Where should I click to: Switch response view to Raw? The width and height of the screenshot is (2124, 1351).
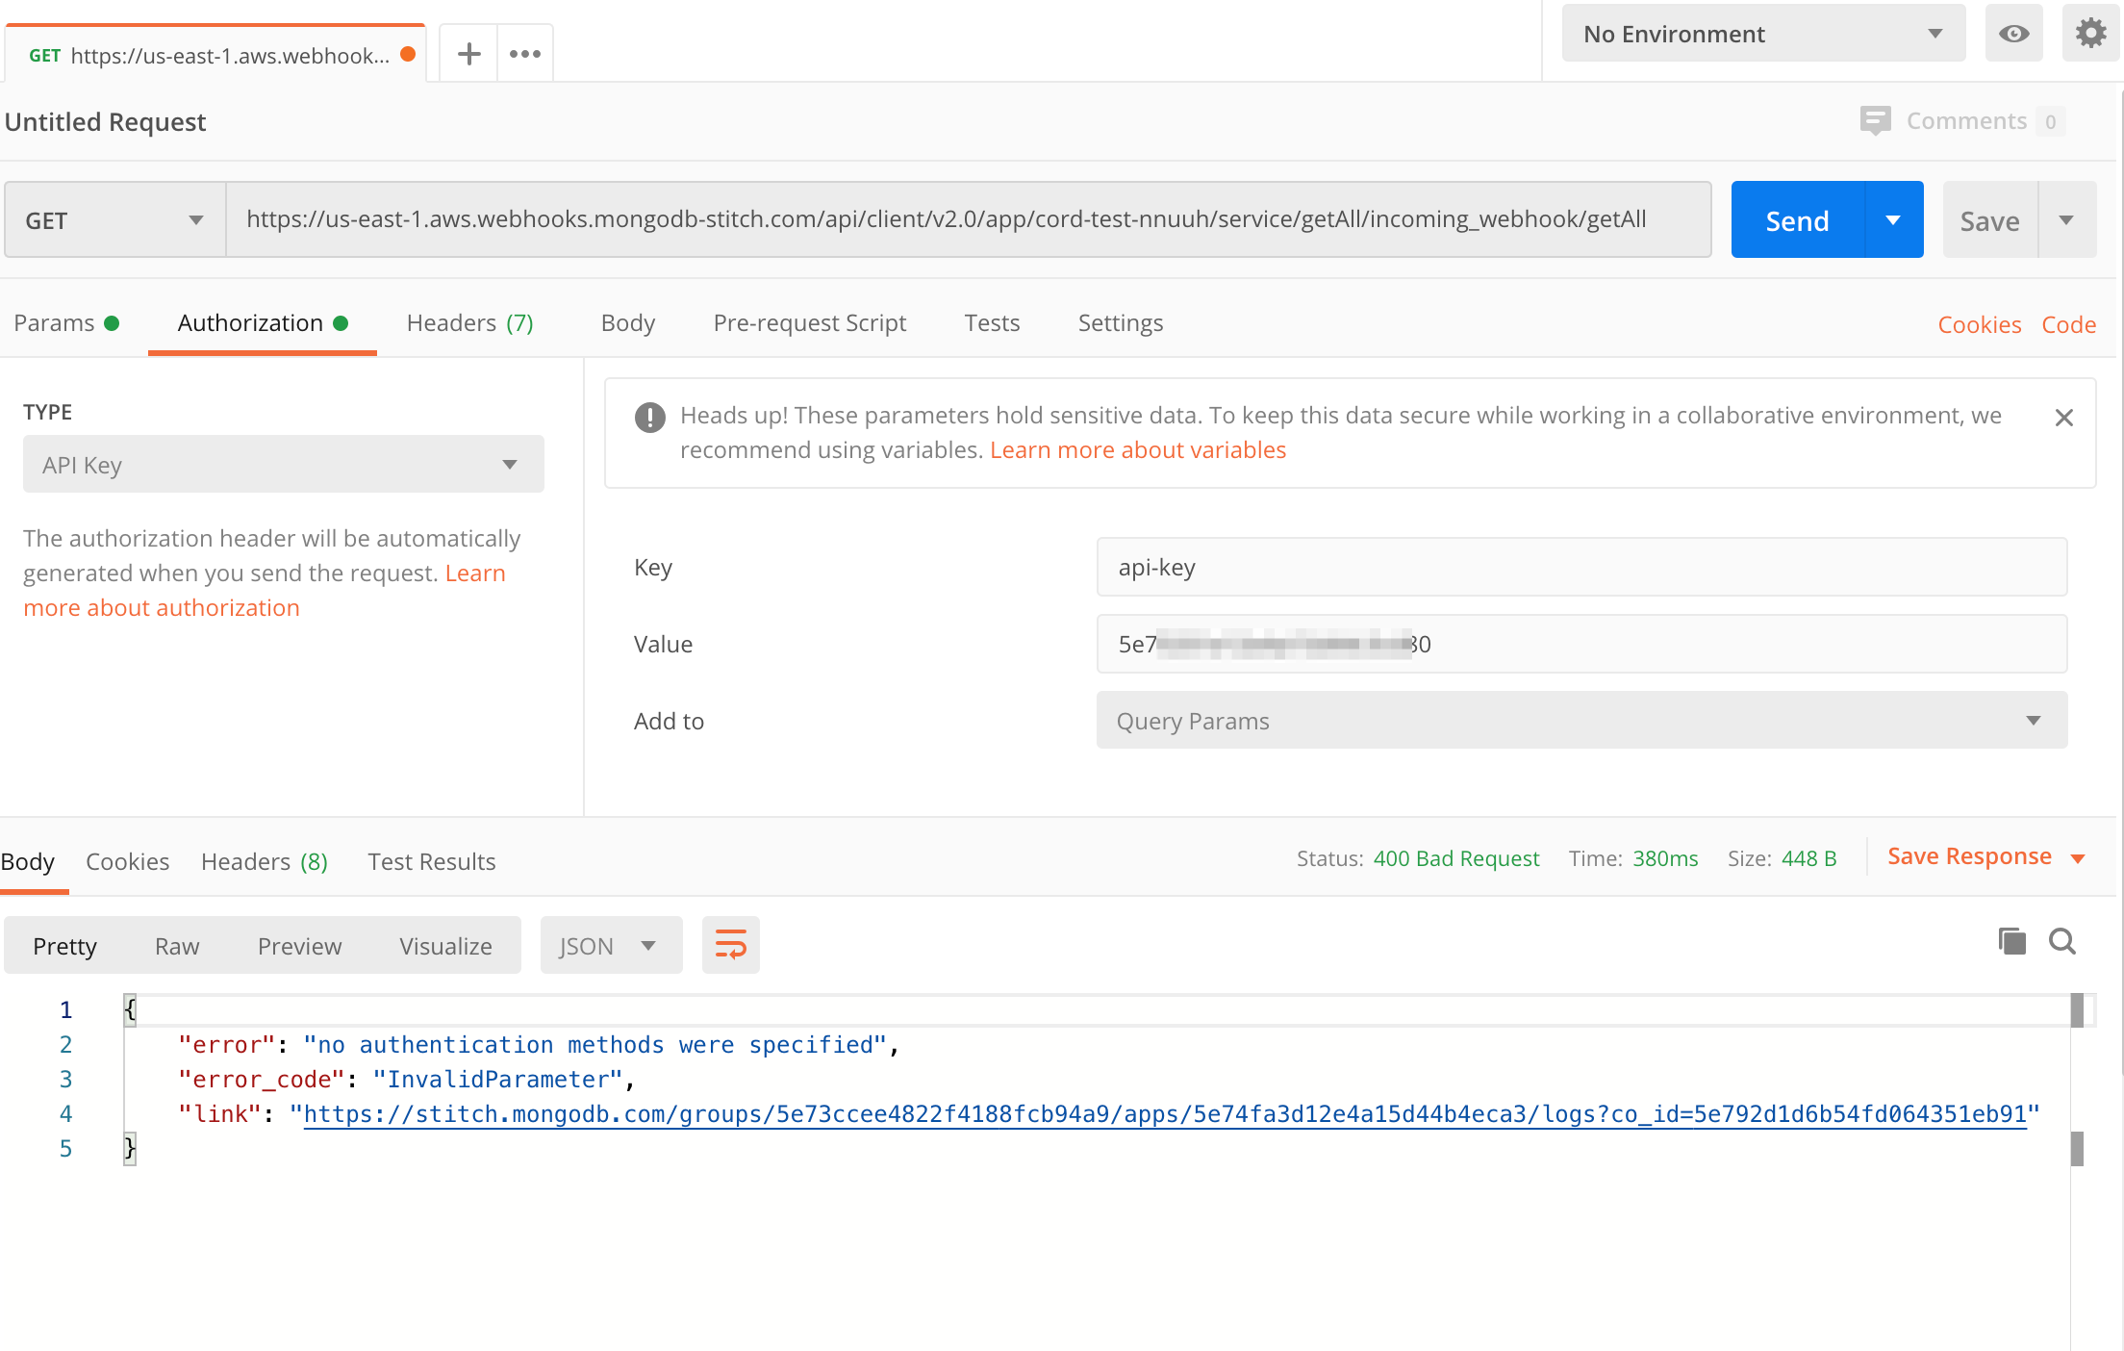177,946
